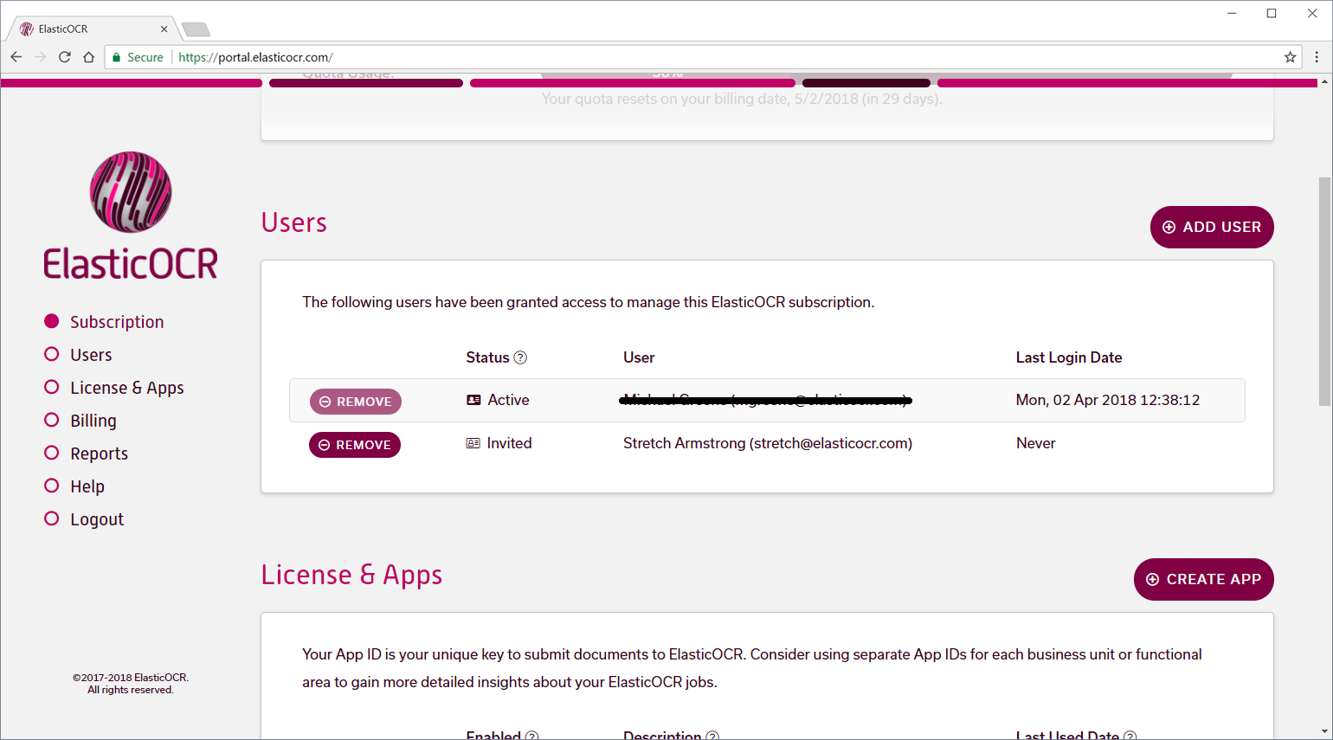Go back with the browser back arrow
The image size is (1333, 740).
pyautogui.click(x=16, y=57)
